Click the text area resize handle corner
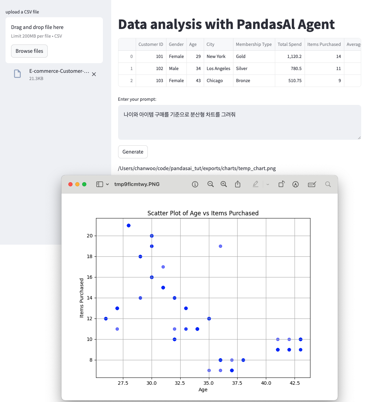 coord(359,138)
